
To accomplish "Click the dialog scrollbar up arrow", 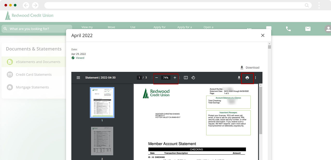I will tap(269, 44).
